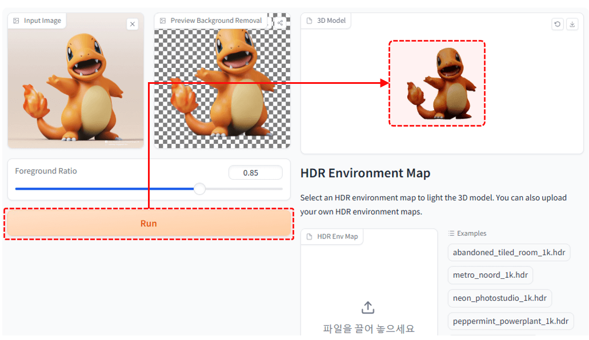Click the file icon beside HDR Env Map label
Viewport: 589px width, 340px height.
coord(309,236)
